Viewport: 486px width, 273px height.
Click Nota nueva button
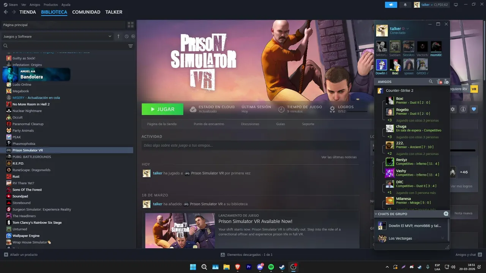(464, 213)
